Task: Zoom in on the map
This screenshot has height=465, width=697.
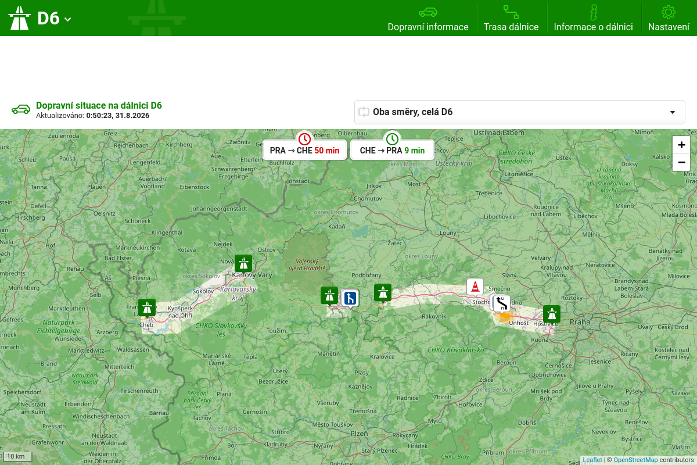Action: (x=681, y=145)
